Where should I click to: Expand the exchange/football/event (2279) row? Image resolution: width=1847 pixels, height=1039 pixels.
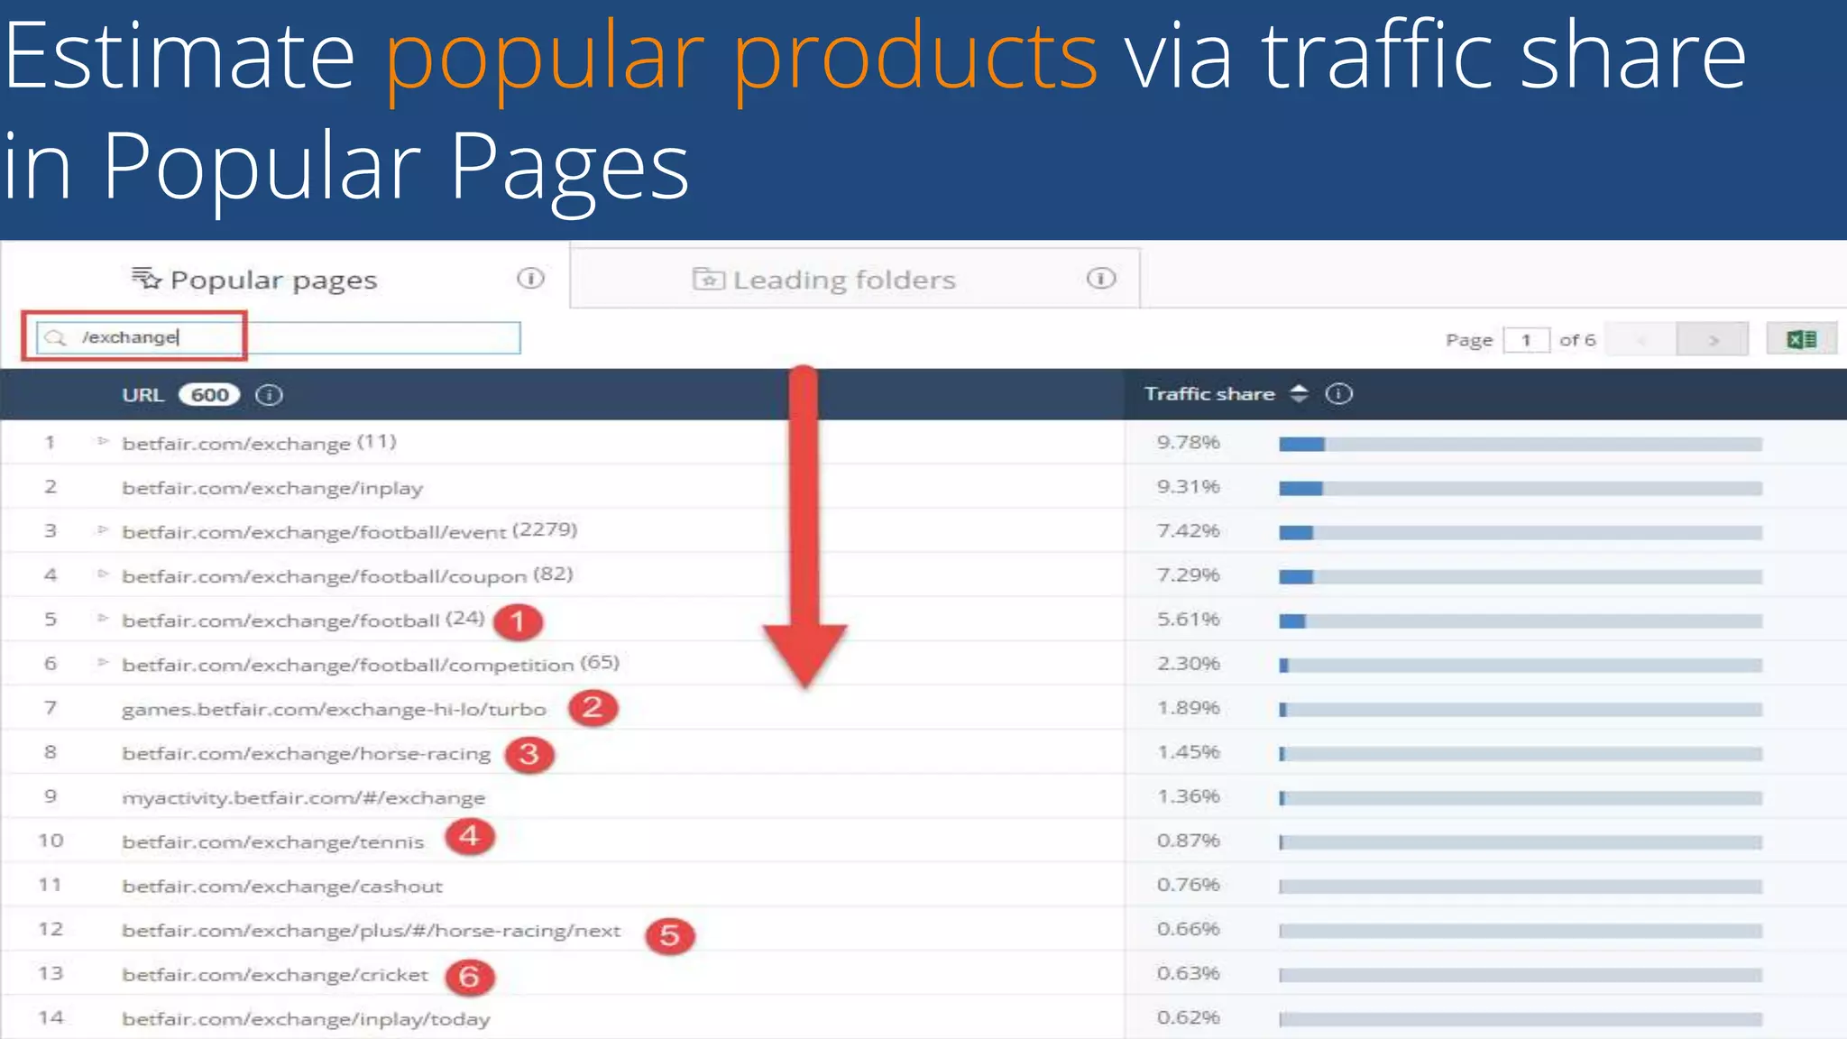[103, 530]
